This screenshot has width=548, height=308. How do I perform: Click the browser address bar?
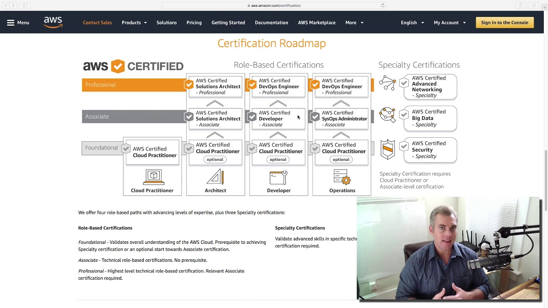pyautogui.click(x=274, y=6)
